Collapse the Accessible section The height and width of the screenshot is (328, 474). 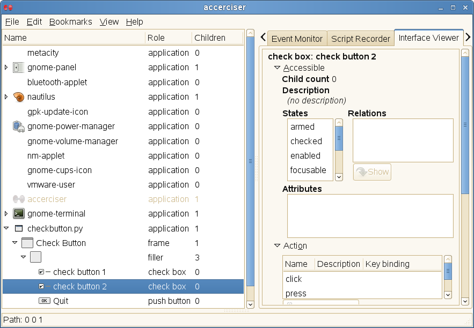(x=277, y=68)
